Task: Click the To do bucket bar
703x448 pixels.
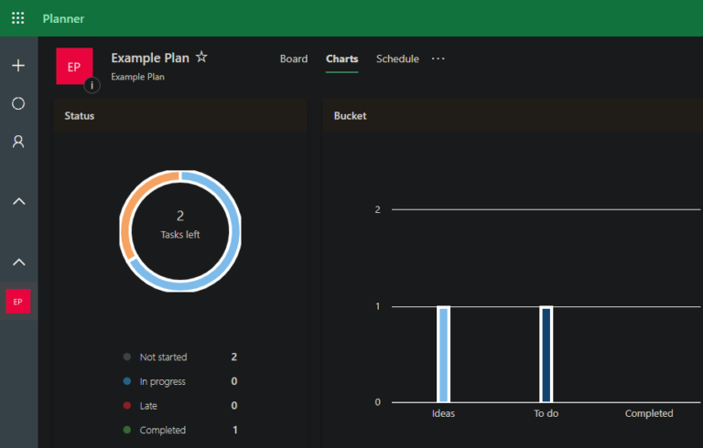Action: point(546,354)
